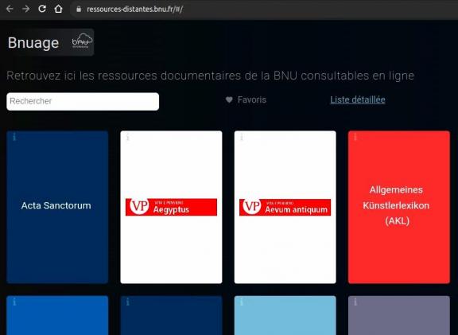Image resolution: width=458 pixels, height=335 pixels.
Task: Show info on grey-purple second-row card
Action: point(355,302)
